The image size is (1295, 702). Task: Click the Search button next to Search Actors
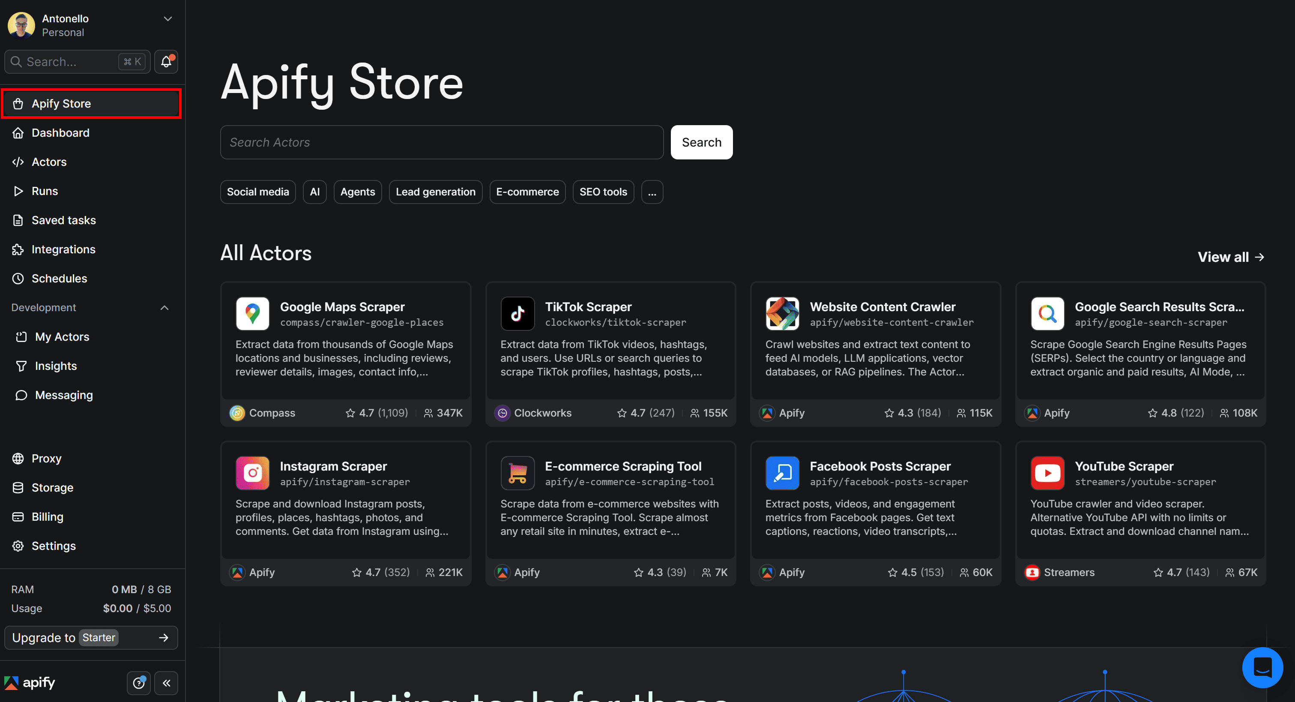pos(701,142)
